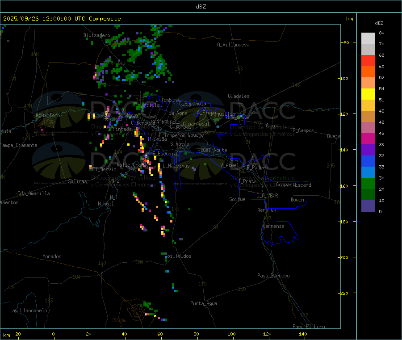Click the 65 value in the legend scale

pos(381,55)
